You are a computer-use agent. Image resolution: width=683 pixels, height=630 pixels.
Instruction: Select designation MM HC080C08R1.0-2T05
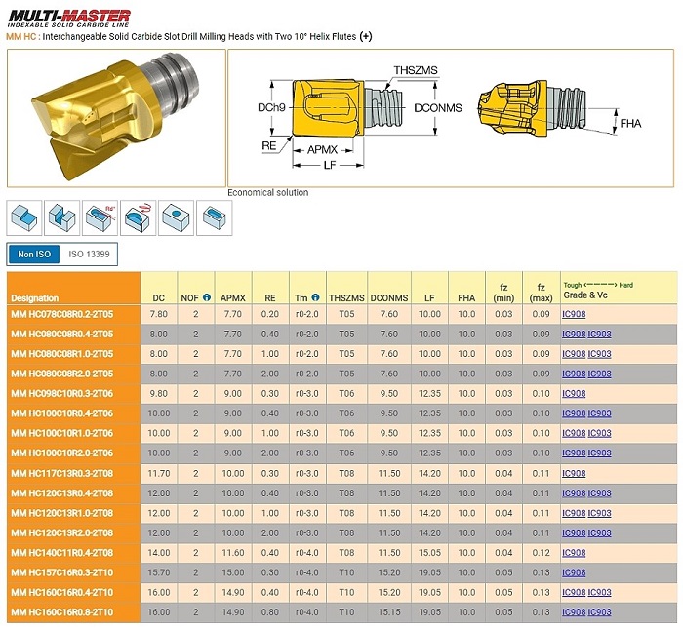point(61,354)
